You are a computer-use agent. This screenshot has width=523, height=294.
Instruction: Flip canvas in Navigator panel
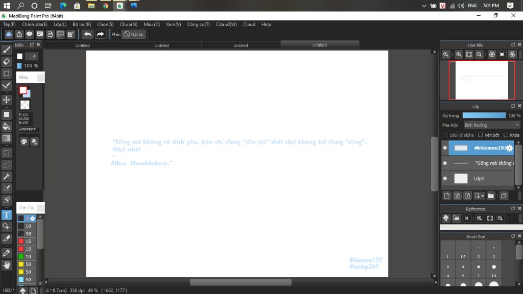tap(502, 54)
